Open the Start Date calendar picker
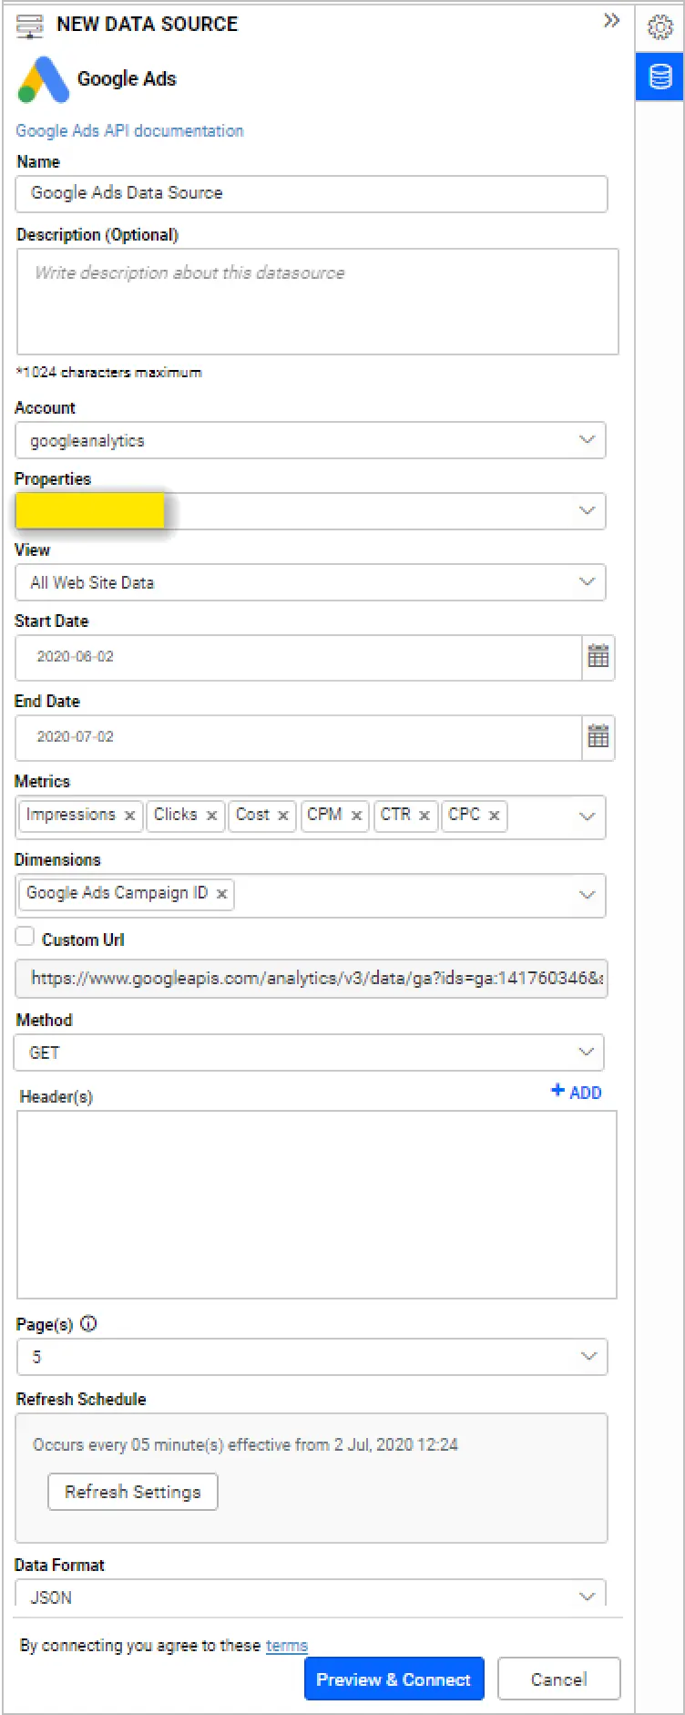Screen dimensions: 685x1715 pyautogui.click(x=598, y=657)
